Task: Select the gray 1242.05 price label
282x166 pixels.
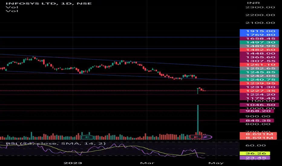Action: 259,76
